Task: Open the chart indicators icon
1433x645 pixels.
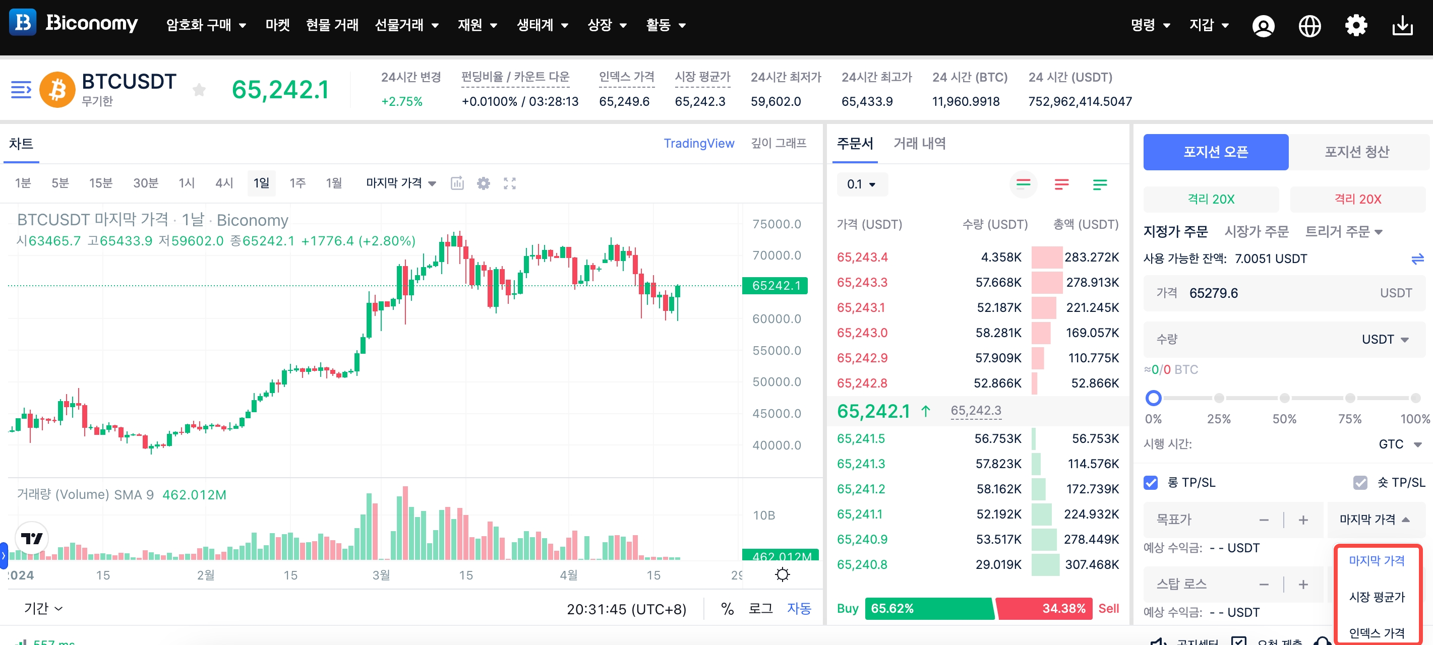Action: pyautogui.click(x=457, y=183)
